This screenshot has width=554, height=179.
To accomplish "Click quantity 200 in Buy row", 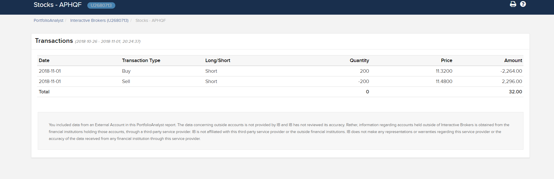I will coord(364,71).
